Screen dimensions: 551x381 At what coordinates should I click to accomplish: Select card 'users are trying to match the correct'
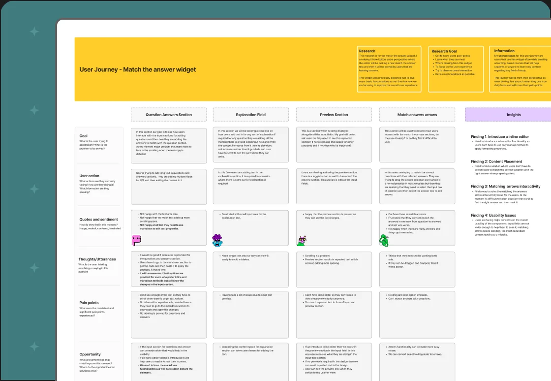pyautogui.click(x=417, y=186)
